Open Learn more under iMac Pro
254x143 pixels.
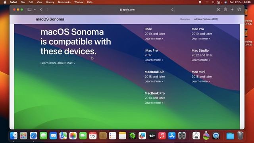(x=154, y=60)
